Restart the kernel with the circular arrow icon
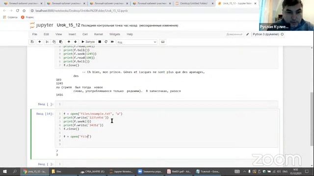This screenshot has height=176, width=314. [x=106, y=42]
